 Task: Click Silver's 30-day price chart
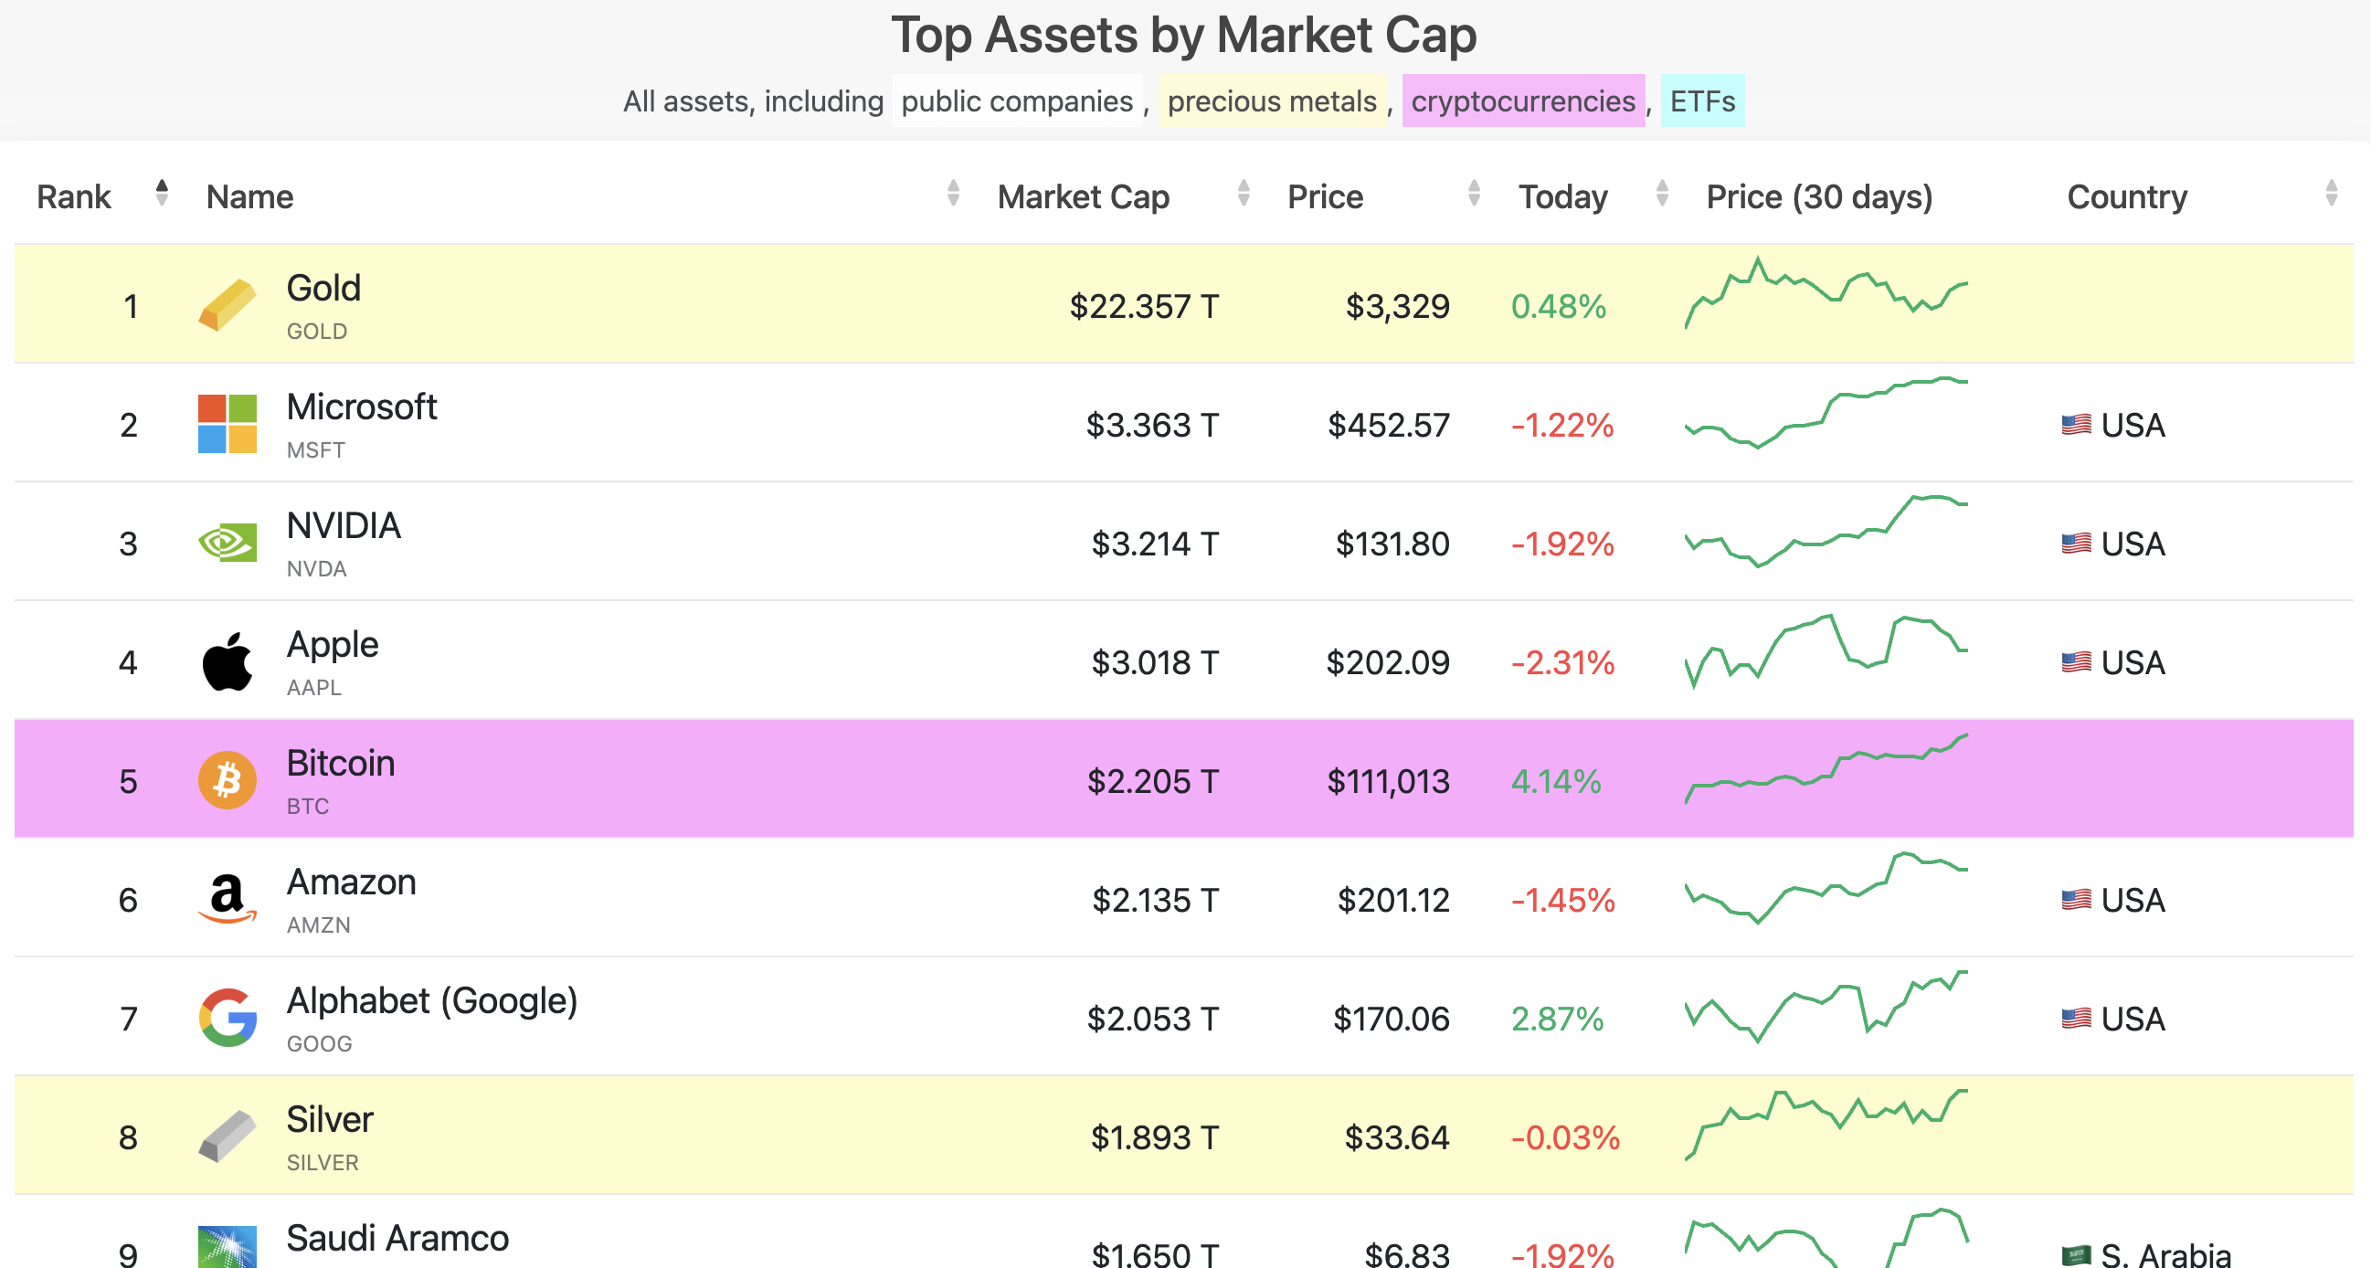tap(1826, 1125)
